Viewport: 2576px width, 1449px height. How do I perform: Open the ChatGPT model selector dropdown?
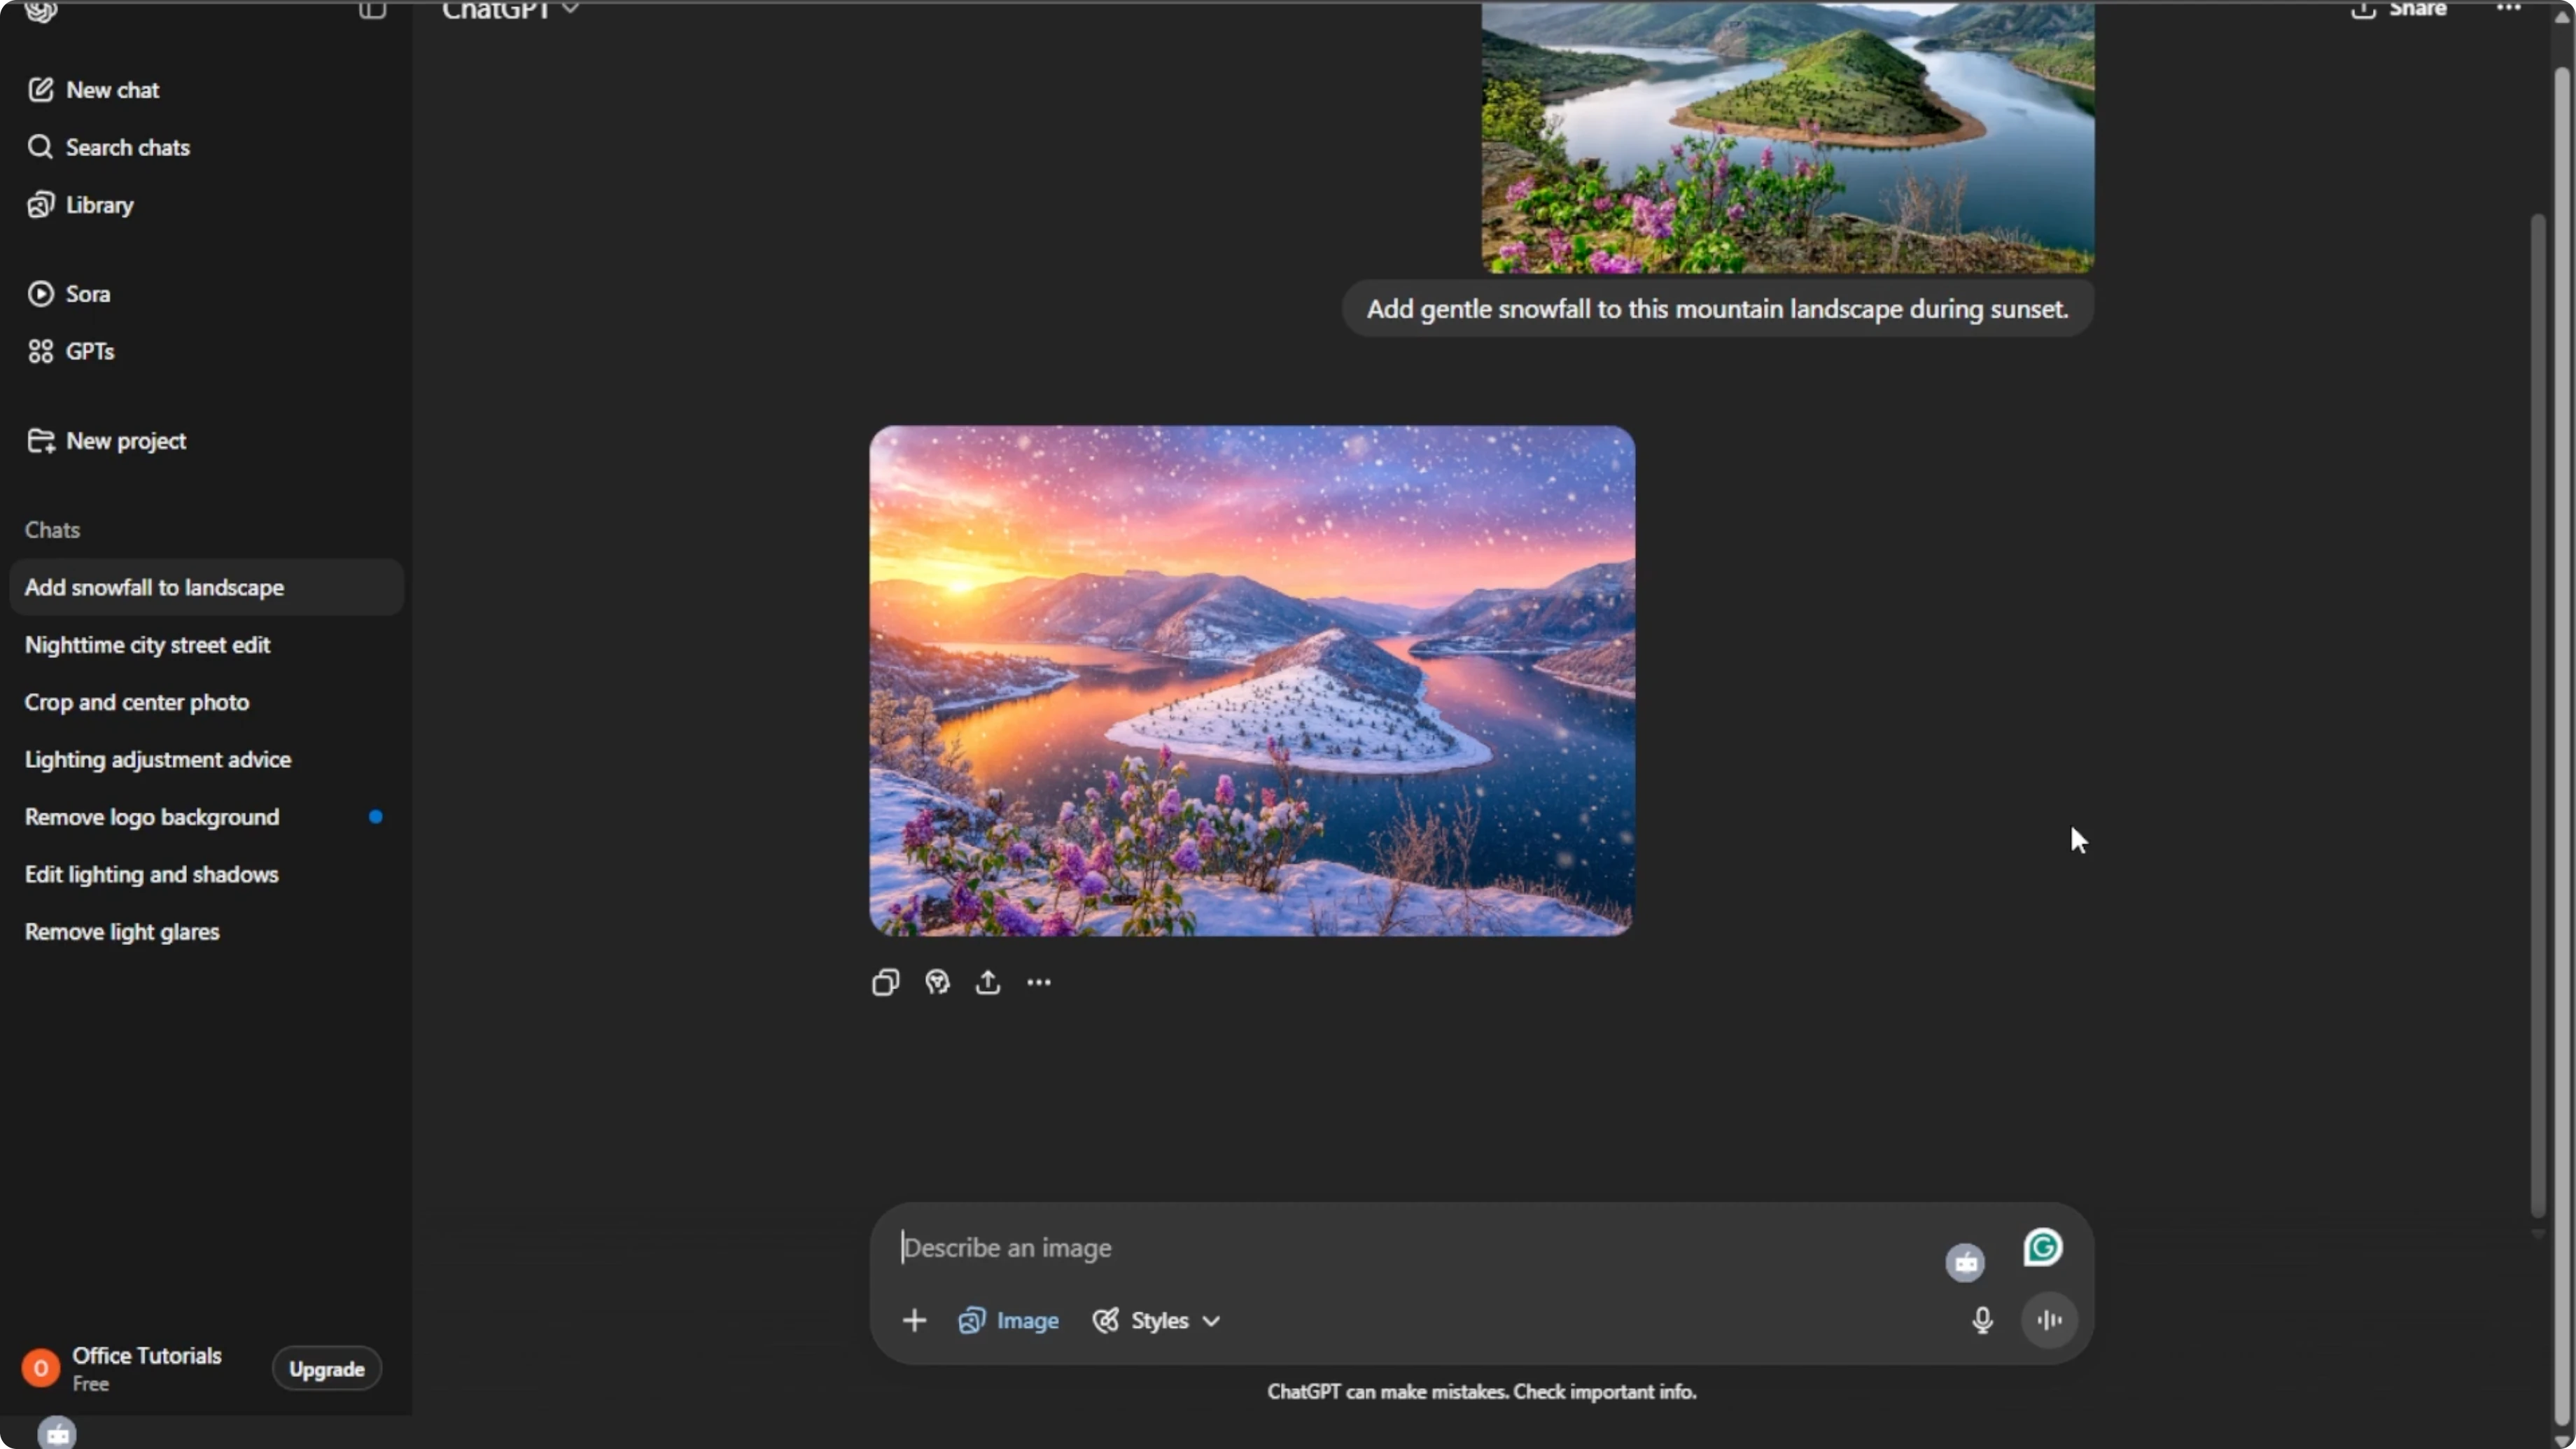click(510, 11)
